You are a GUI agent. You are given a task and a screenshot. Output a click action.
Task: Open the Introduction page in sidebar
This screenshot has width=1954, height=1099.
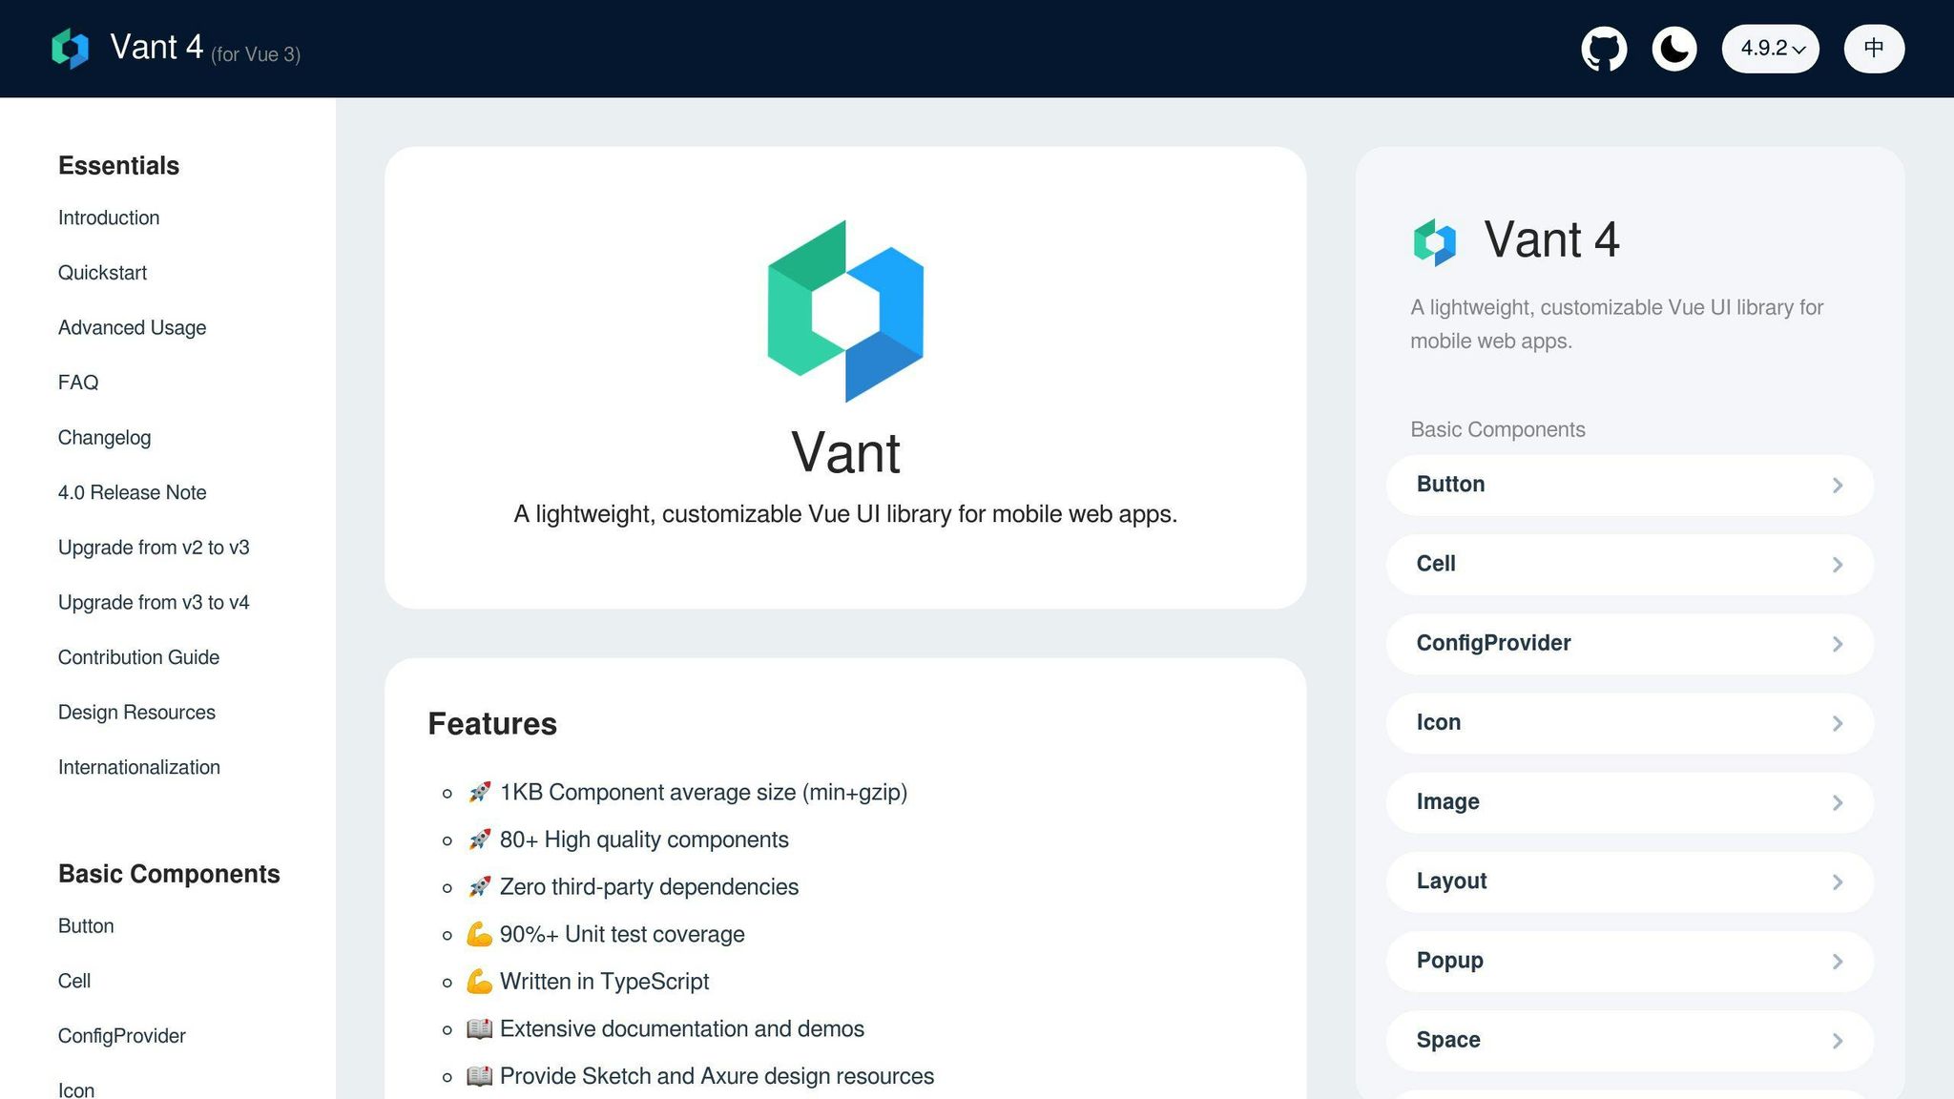click(x=109, y=218)
